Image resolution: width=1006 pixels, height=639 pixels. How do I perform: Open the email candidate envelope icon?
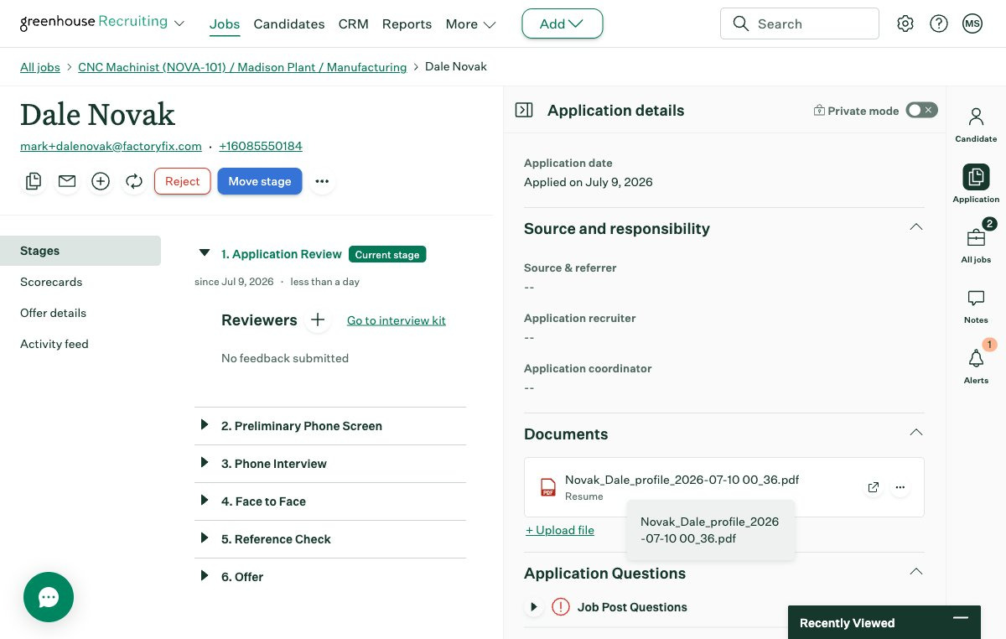click(x=67, y=181)
